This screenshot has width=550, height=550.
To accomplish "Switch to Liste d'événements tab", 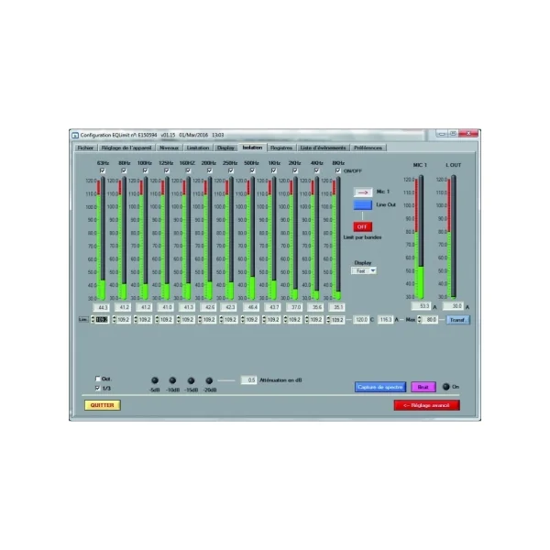I will pyautogui.click(x=323, y=148).
